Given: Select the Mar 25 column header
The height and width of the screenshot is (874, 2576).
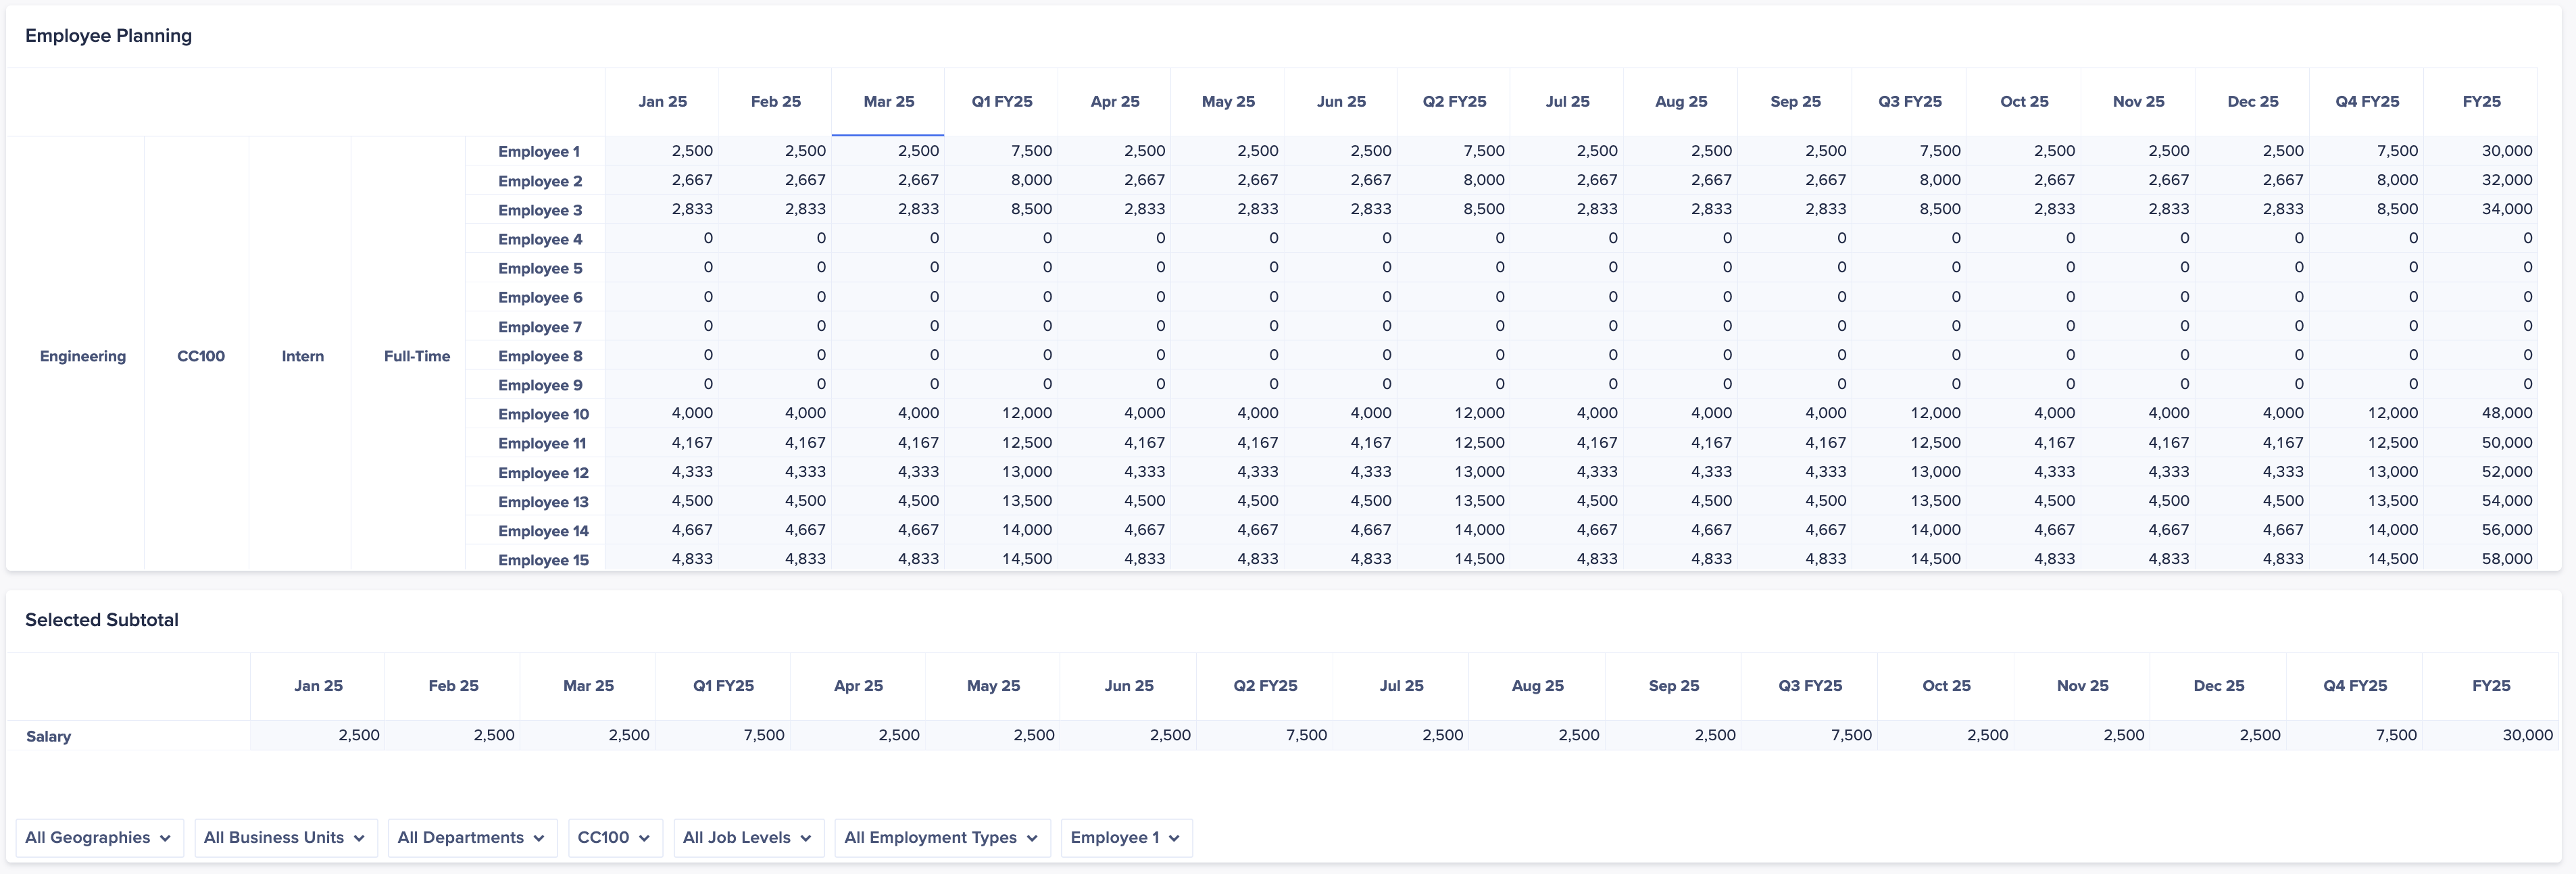Looking at the screenshot, I should 888,101.
